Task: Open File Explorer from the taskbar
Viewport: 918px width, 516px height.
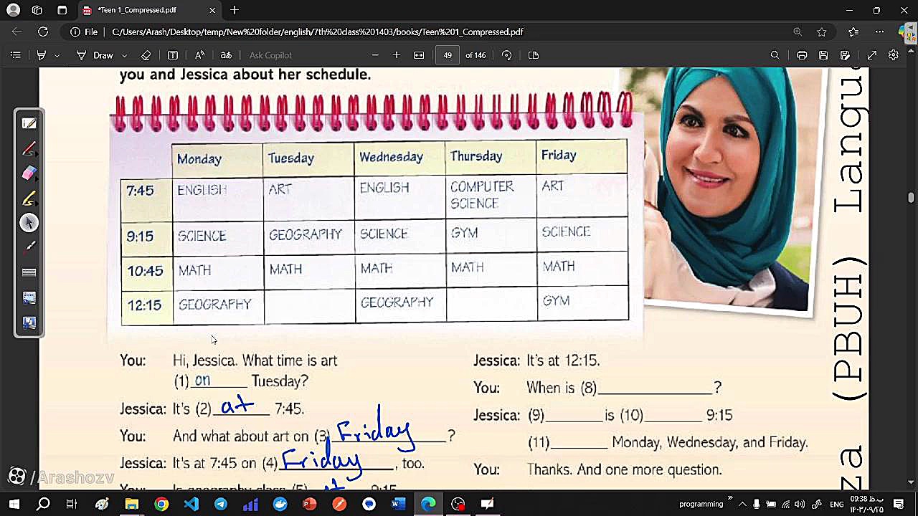Action: click(x=131, y=504)
